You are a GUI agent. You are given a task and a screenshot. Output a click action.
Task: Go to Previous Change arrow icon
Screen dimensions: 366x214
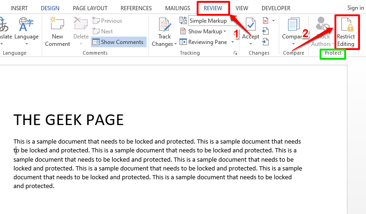pos(265,31)
